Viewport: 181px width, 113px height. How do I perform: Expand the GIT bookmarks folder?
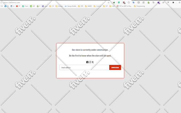(105, 6)
